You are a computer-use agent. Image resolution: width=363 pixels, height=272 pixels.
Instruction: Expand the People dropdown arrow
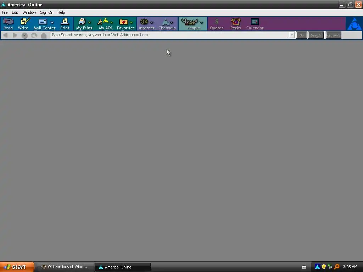[201, 22]
